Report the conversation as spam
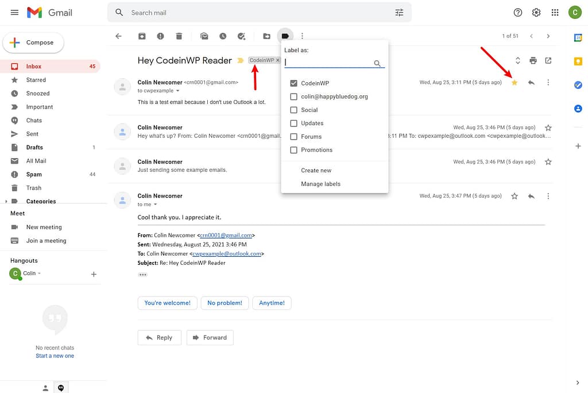 [161, 36]
